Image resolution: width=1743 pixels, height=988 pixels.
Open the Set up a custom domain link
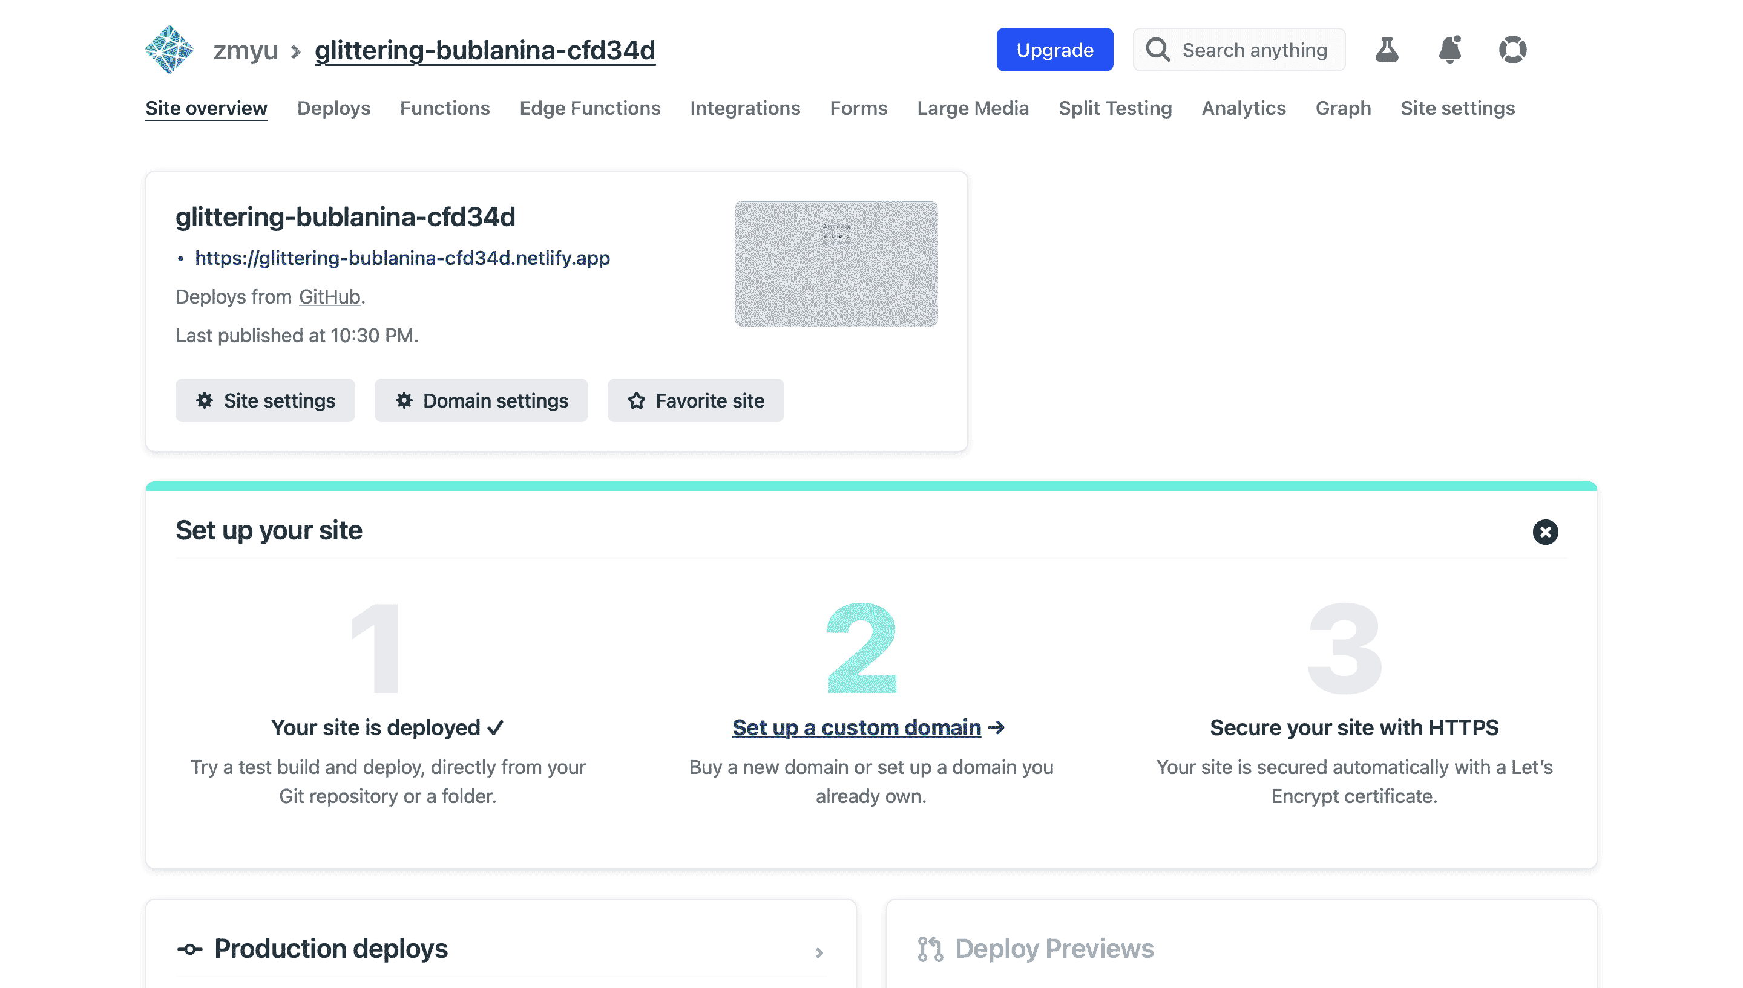(856, 727)
